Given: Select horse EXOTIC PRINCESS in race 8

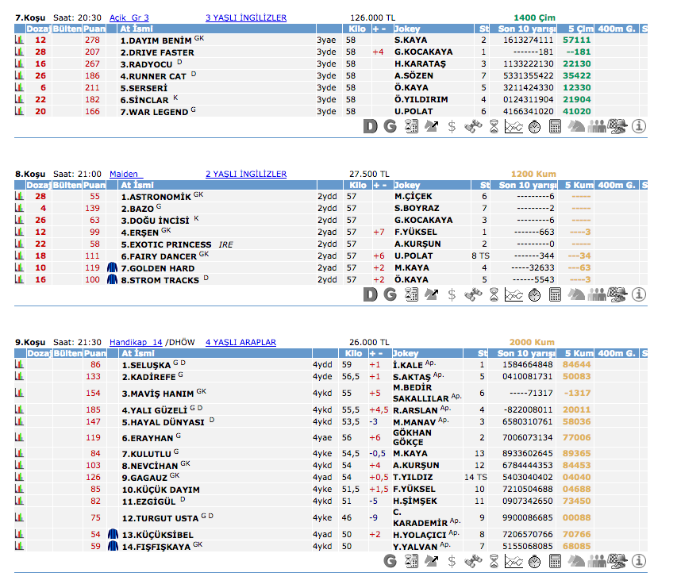Looking at the screenshot, I should 166,244.
